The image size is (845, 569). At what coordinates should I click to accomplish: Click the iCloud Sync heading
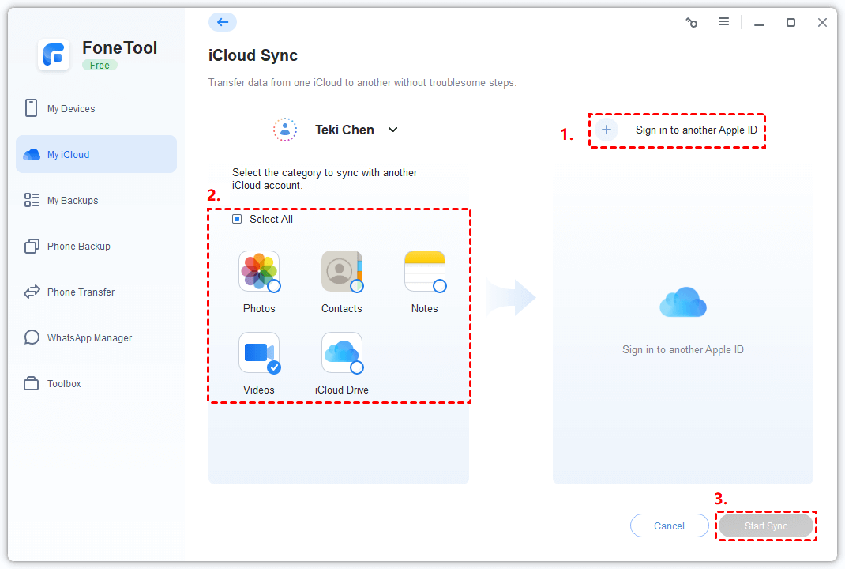pyautogui.click(x=253, y=55)
